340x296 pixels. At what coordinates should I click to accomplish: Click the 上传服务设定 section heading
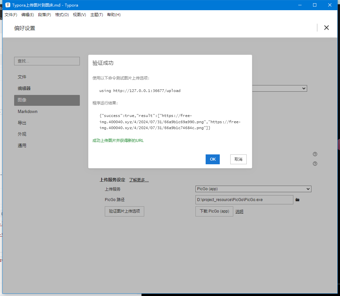click(x=112, y=180)
